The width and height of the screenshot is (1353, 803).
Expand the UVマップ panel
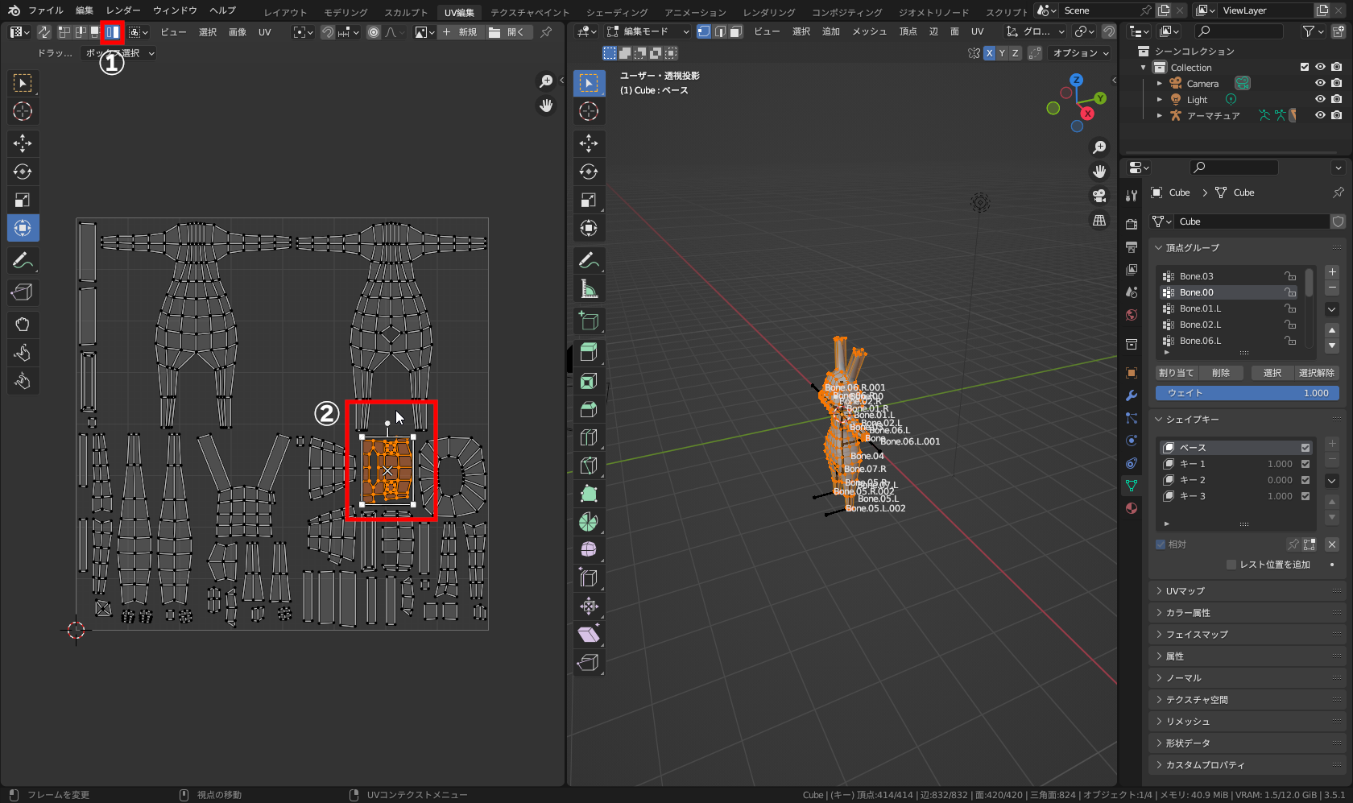point(1247,591)
